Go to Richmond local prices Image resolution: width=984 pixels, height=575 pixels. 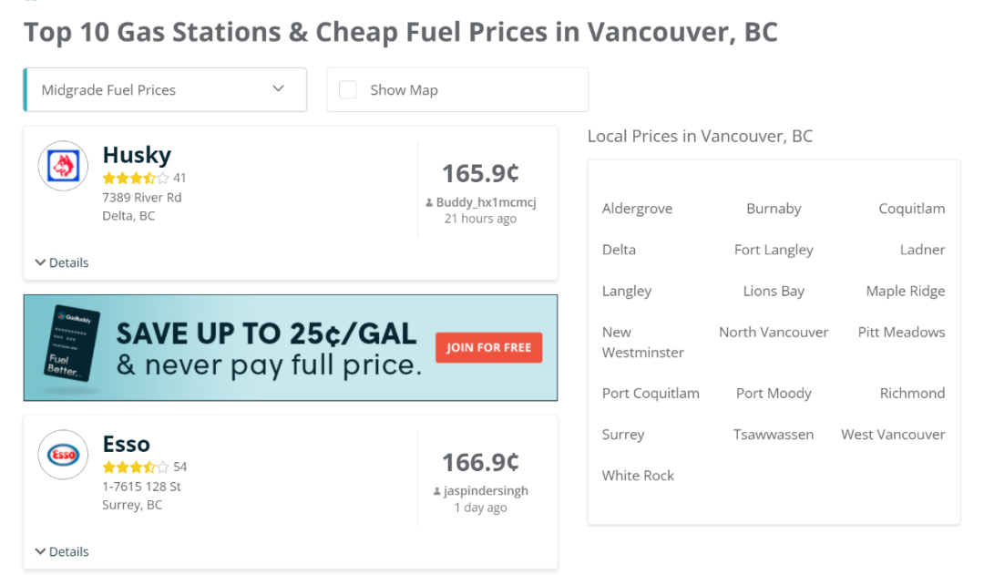(x=912, y=394)
